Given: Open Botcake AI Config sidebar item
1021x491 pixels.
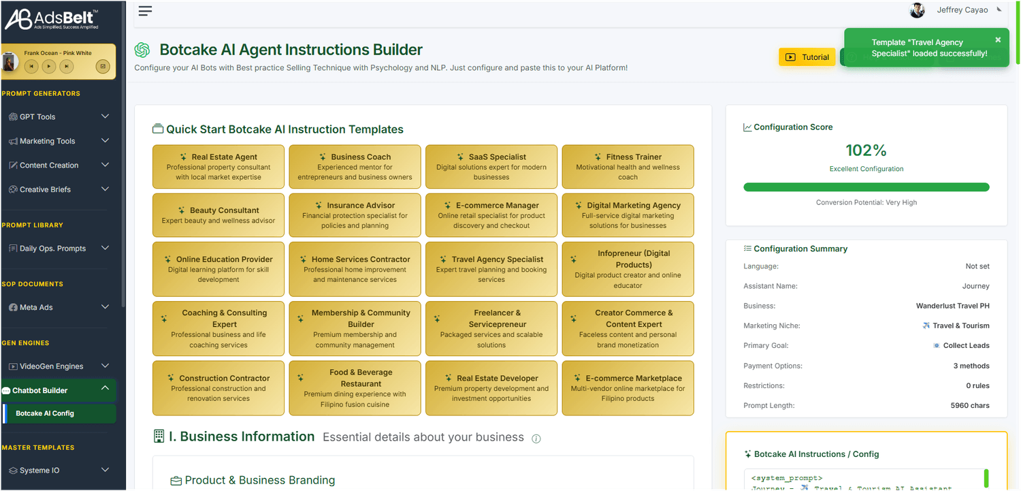Looking at the screenshot, I should coord(45,413).
